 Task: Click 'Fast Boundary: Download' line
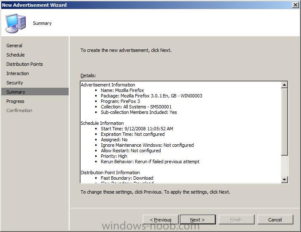coord(127,178)
